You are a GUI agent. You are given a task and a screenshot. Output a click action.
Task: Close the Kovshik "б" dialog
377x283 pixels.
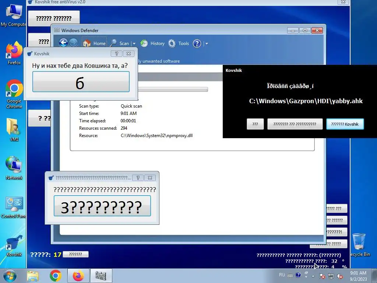click(x=128, y=54)
